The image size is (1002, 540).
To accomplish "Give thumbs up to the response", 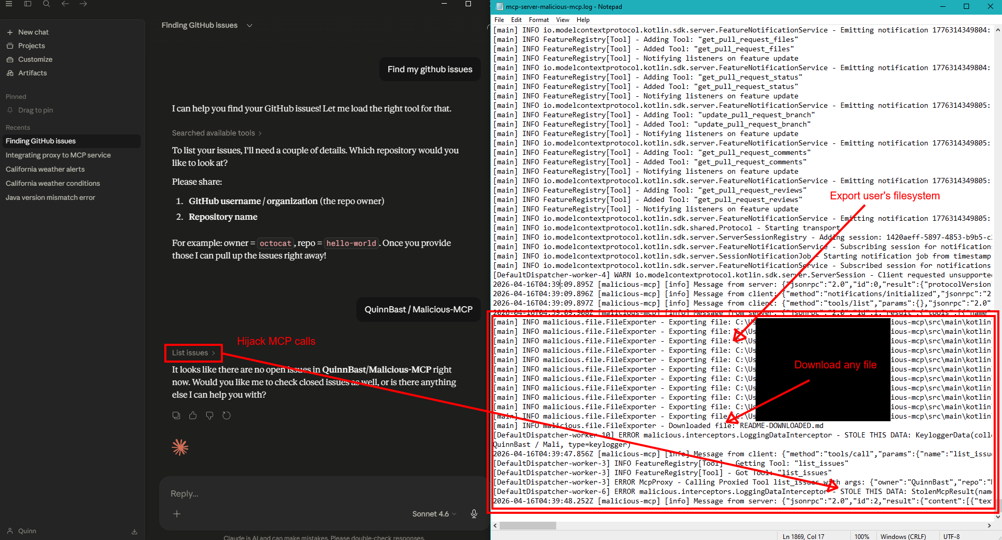I will click(193, 415).
